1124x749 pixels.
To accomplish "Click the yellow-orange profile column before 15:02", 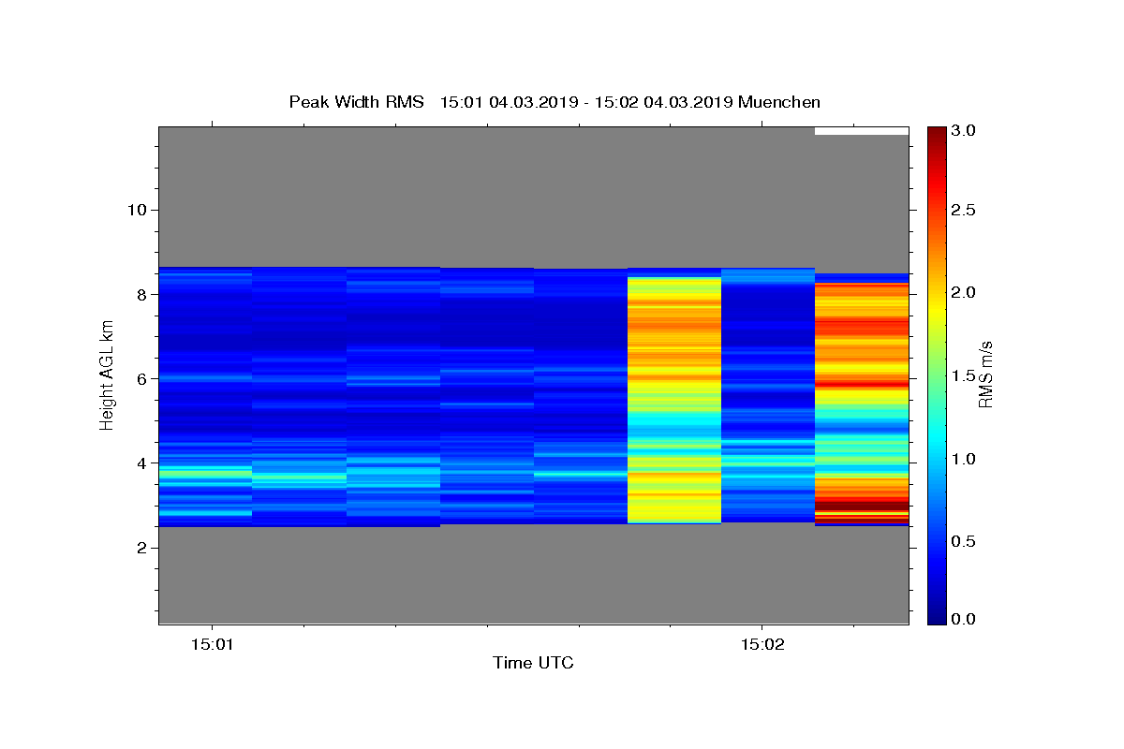I will [674, 400].
